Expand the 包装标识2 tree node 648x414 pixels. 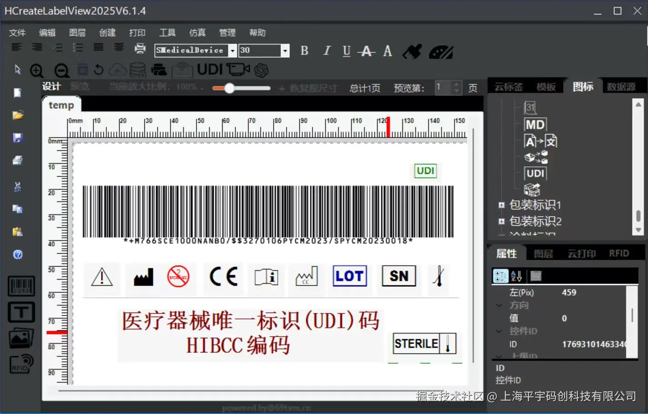click(x=501, y=222)
